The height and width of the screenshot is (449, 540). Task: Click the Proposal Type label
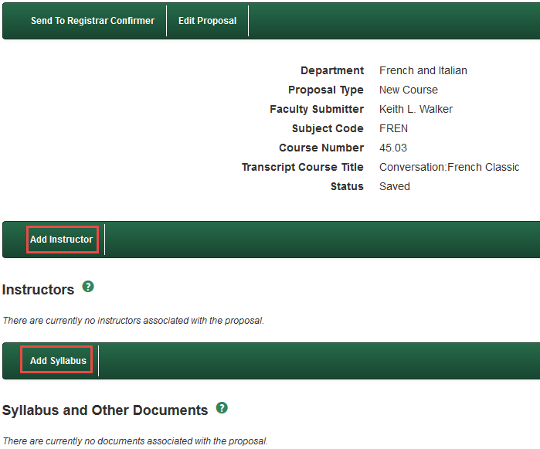click(x=325, y=90)
